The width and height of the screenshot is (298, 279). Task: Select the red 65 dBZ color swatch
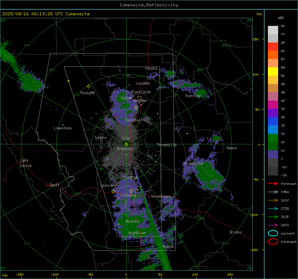[273, 46]
